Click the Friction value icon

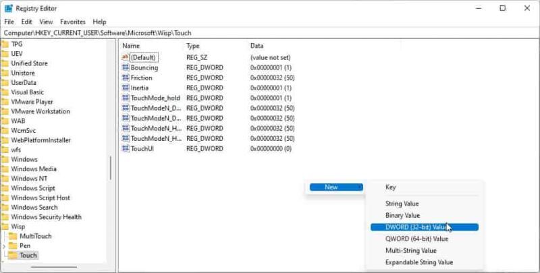[125, 78]
